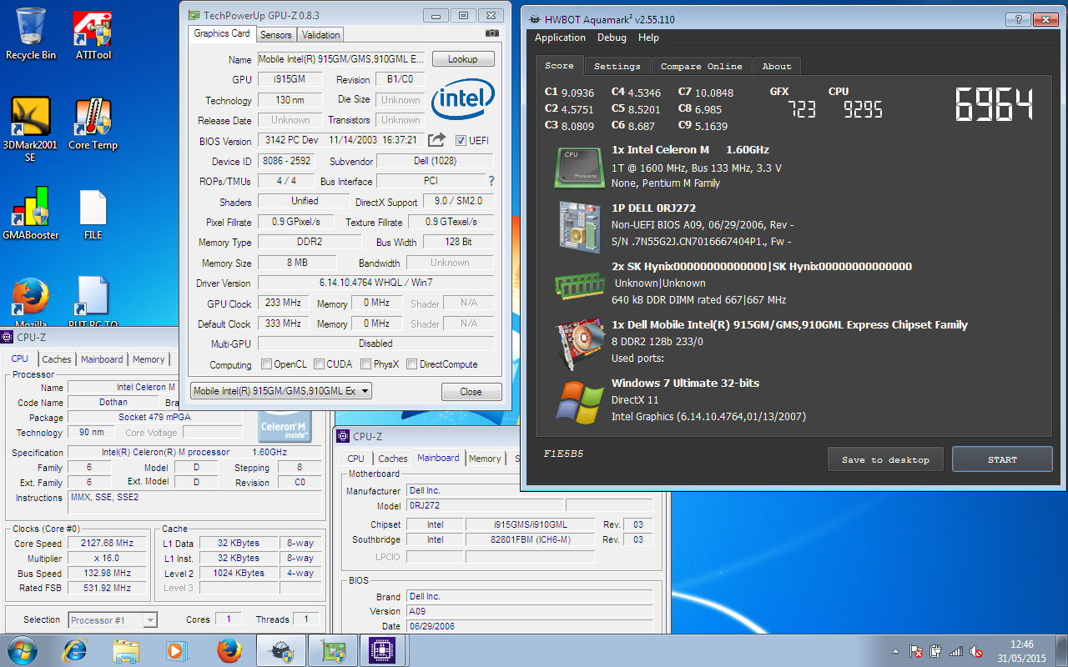
Task: Select the FILE document on the desktop
Action: pos(93,214)
